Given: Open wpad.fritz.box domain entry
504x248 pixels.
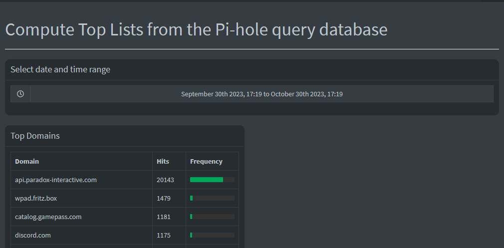Looking at the screenshot, I should pos(35,198).
